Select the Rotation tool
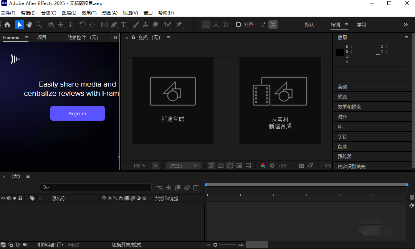The width and height of the screenshot is (415, 249). click(82, 25)
